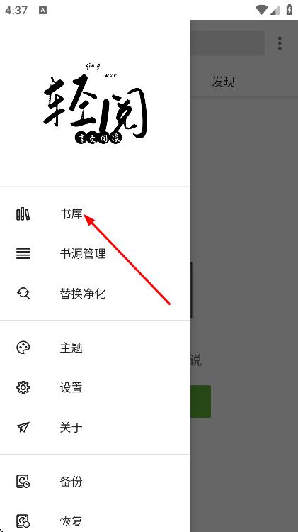Open the three-dot overflow menu
The width and height of the screenshot is (298, 532).
(280, 43)
